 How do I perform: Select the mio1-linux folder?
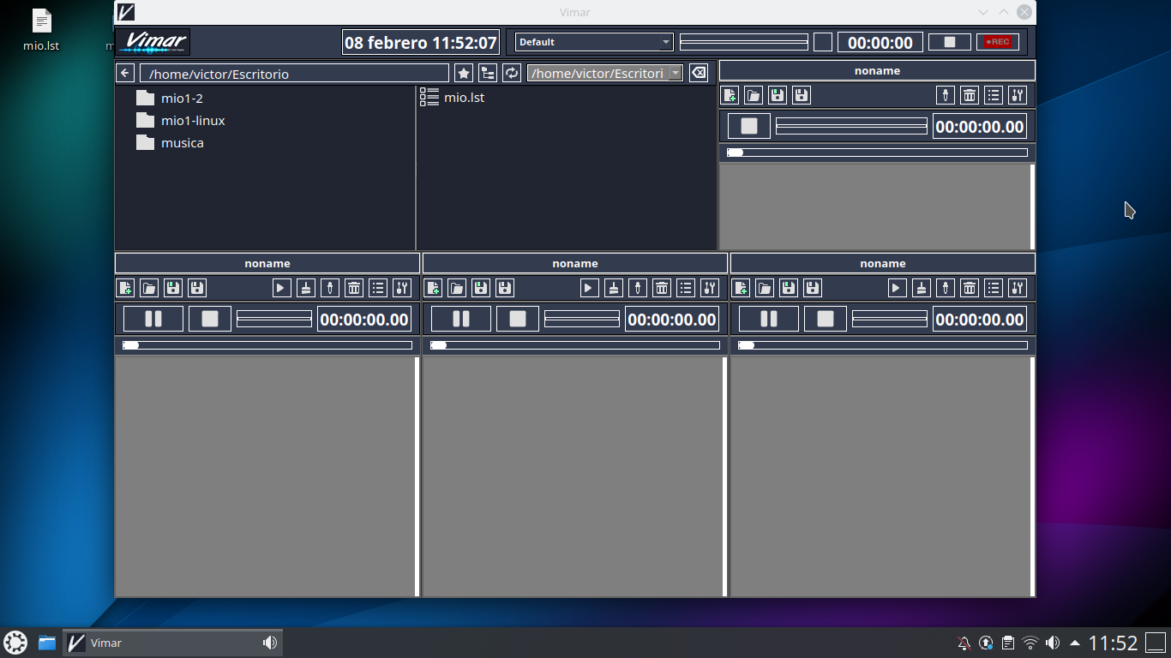pyautogui.click(x=181, y=121)
